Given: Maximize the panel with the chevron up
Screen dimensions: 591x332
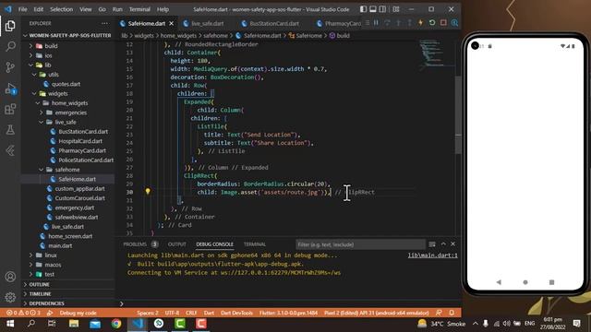Looking at the screenshot, I should [x=443, y=244].
